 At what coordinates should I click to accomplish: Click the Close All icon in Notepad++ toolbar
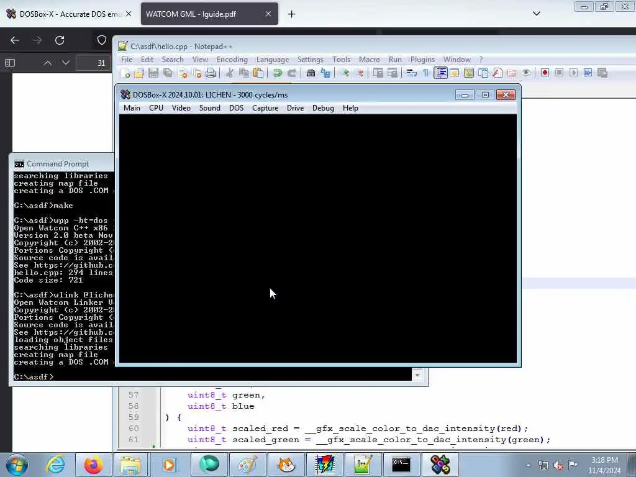197,73
